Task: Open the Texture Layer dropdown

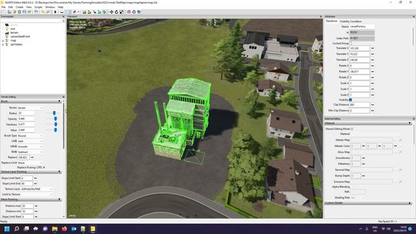Action: 36,189
